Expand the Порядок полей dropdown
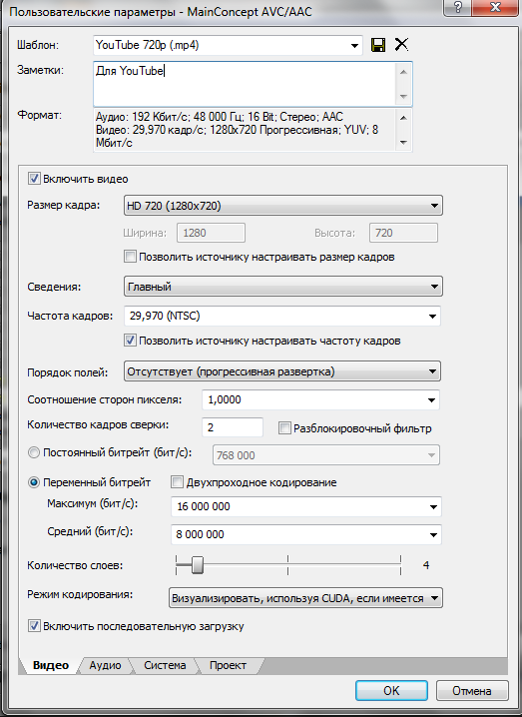Viewport: 522px width, 717px height. click(x=282, y=371)
